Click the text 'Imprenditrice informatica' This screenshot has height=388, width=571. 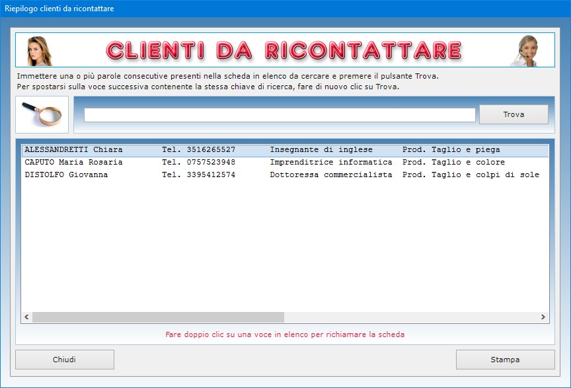click(331, 162)
